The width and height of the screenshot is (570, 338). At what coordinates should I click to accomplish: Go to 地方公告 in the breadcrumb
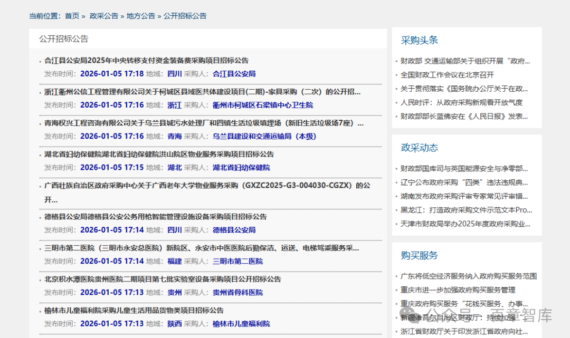pyautogui.click(x=140, y=16)
